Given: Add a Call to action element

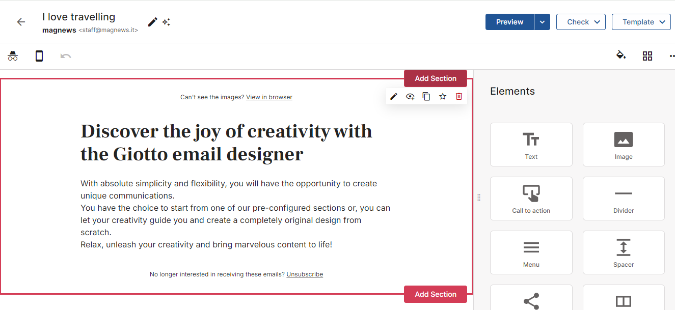Looking at the screenshot, I should click(531, 199).
